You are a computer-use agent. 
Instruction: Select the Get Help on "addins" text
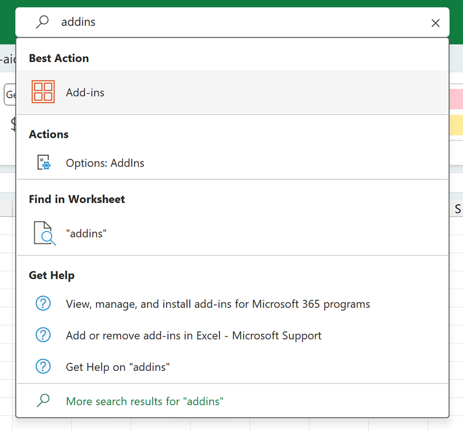[117, 367]
